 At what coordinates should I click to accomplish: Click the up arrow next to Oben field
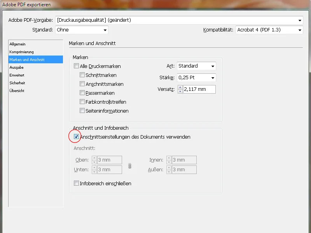94,158
